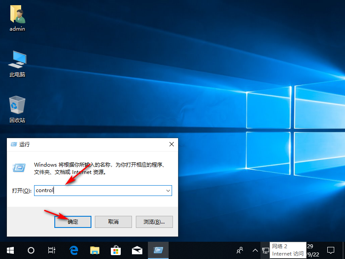Viewport: 345px width, 259px height.
Task: Open the 回收站 recycle bin
Action: tap(16, 105)
